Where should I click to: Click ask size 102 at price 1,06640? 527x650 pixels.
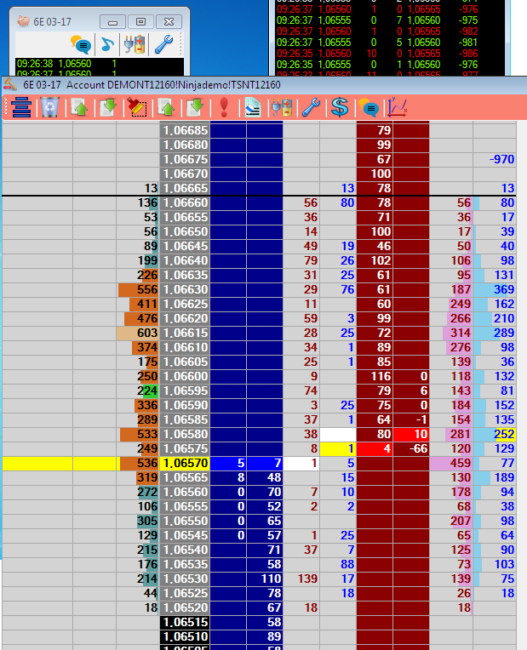(x=375, y=260)
